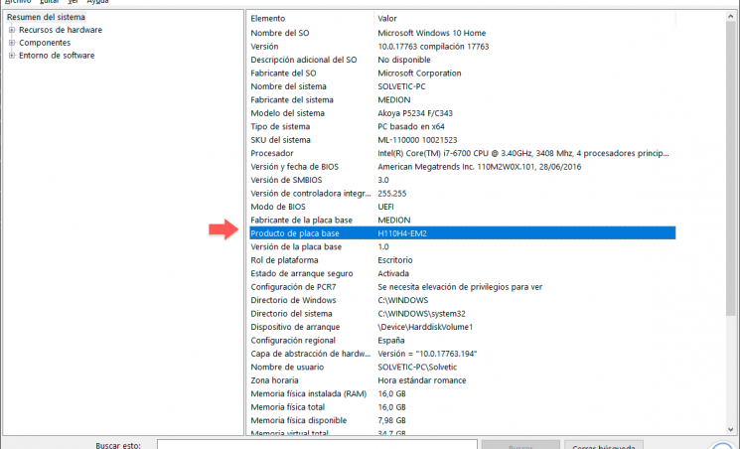
Task: Select the Nombre del SO row
Action: (x=463, y=33)
